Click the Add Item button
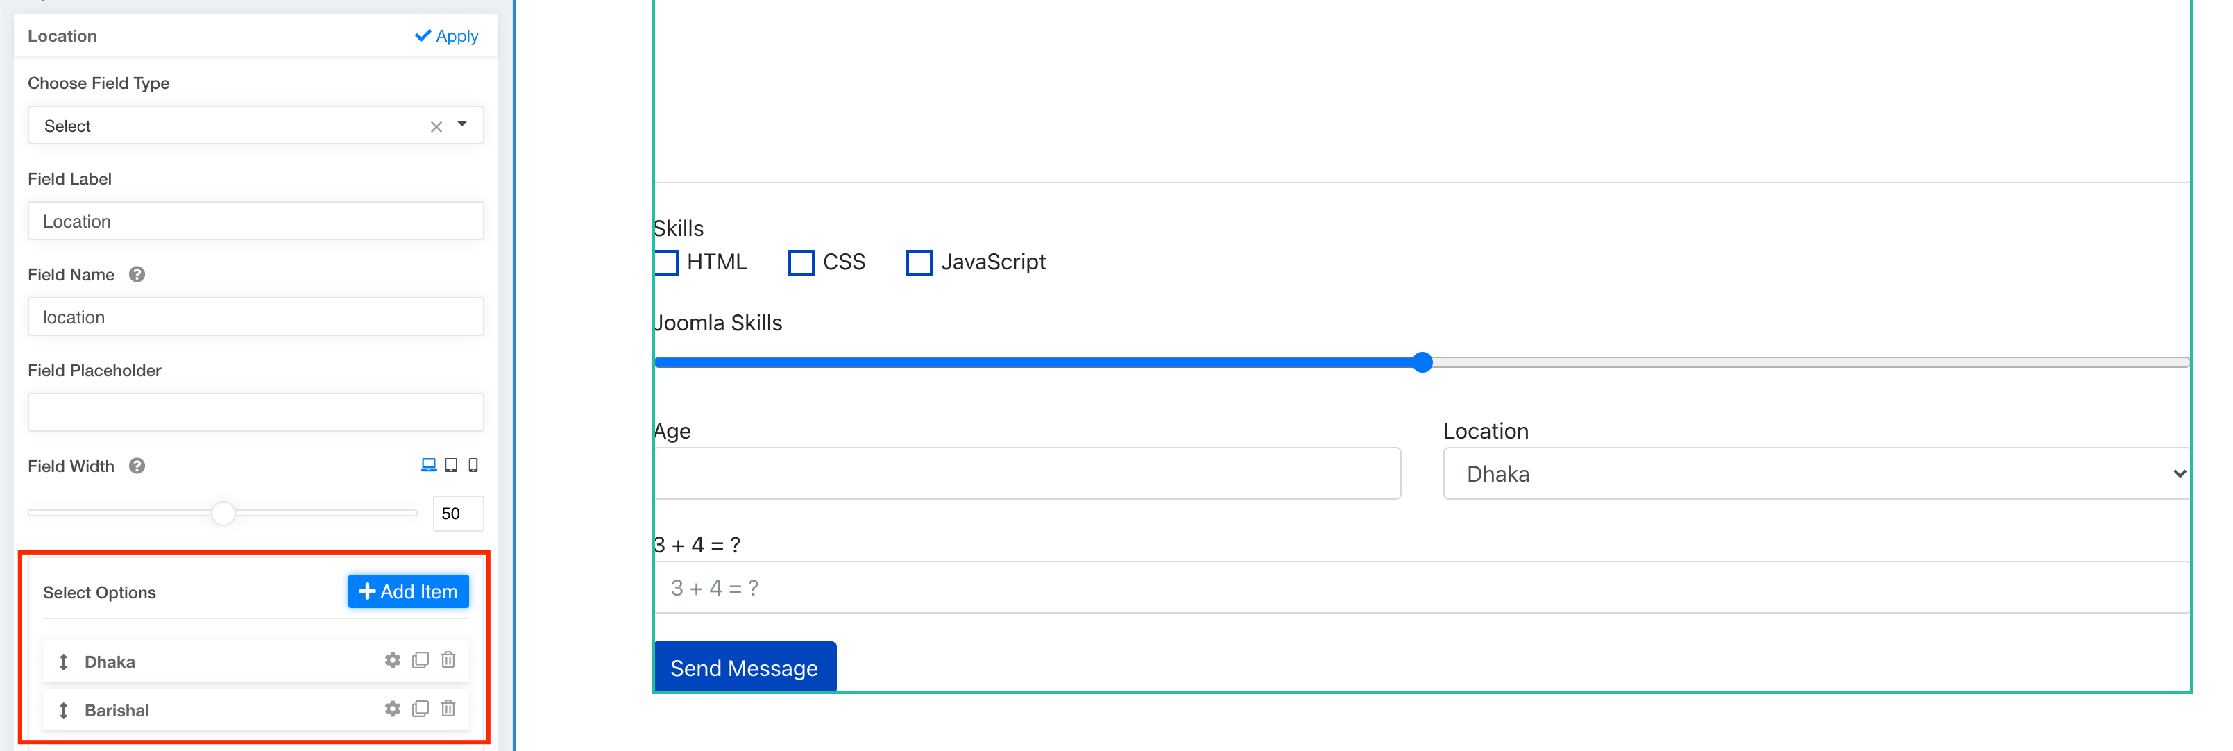 pos(408,591)
